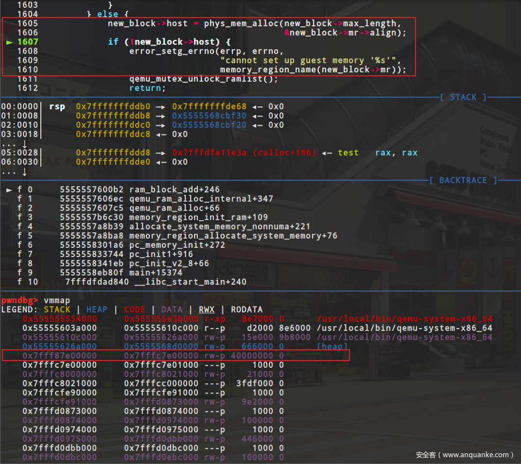521x464 pixels.
Task: Click the underlined RWX legend label
Action: click(x=207, y=309)
